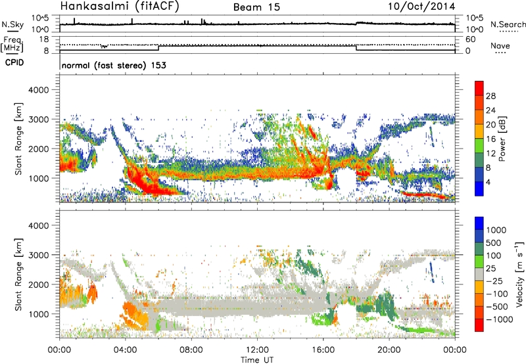526x364 pixels.
Task: Click the '12:00' time axis tick label
Action: (x=257, y=350)
